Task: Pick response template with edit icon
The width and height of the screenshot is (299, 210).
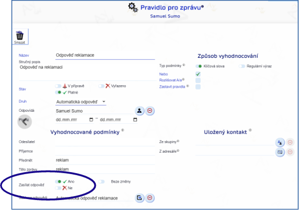Action: pos(139,198)
